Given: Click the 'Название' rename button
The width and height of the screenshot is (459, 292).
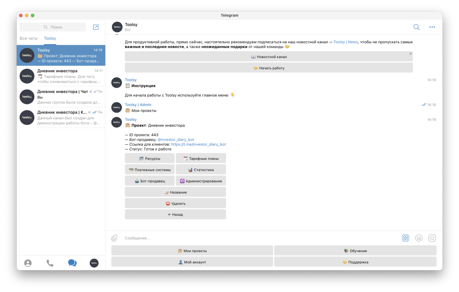Looking at the screenshot, I should point(175,192).
